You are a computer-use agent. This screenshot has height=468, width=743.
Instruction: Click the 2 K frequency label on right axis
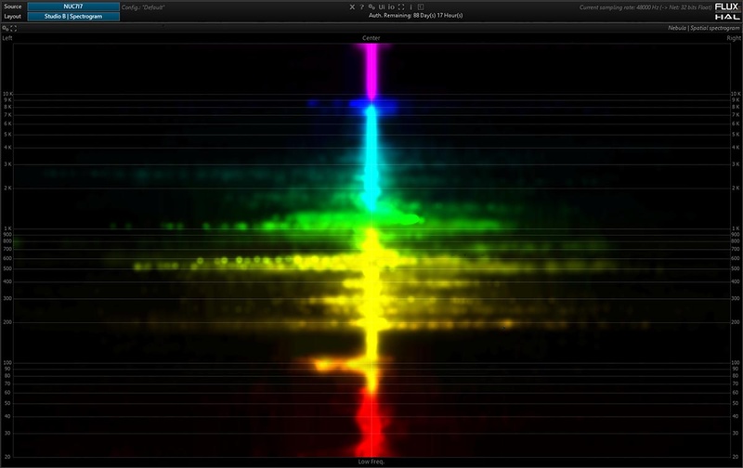point(736,188)
